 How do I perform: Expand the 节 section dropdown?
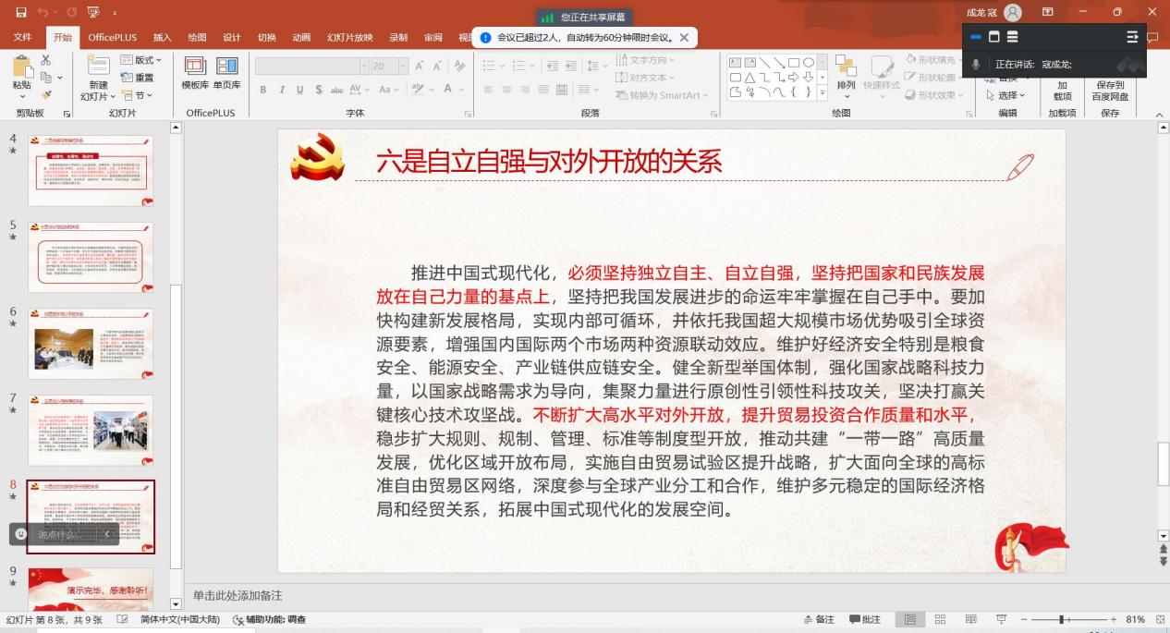coord(138,95)
